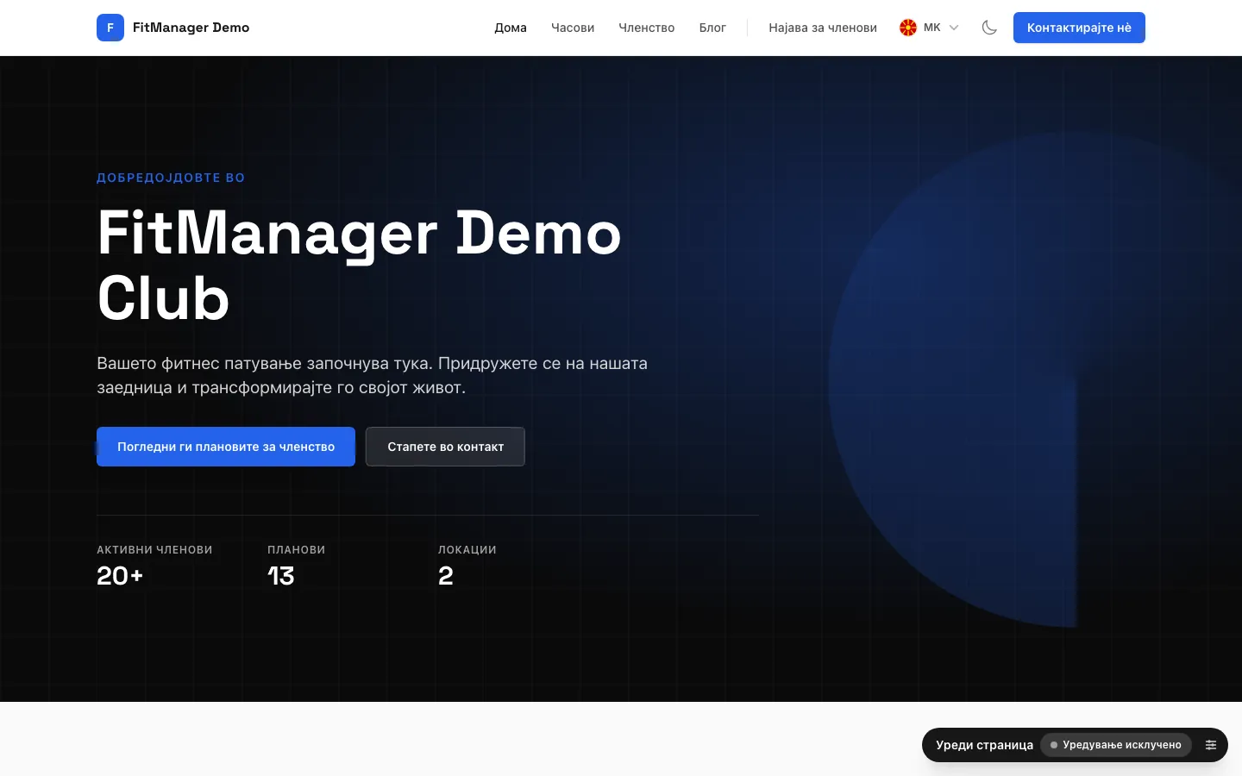
Task: Click the Уреди страница label
Action: (984, 745)
